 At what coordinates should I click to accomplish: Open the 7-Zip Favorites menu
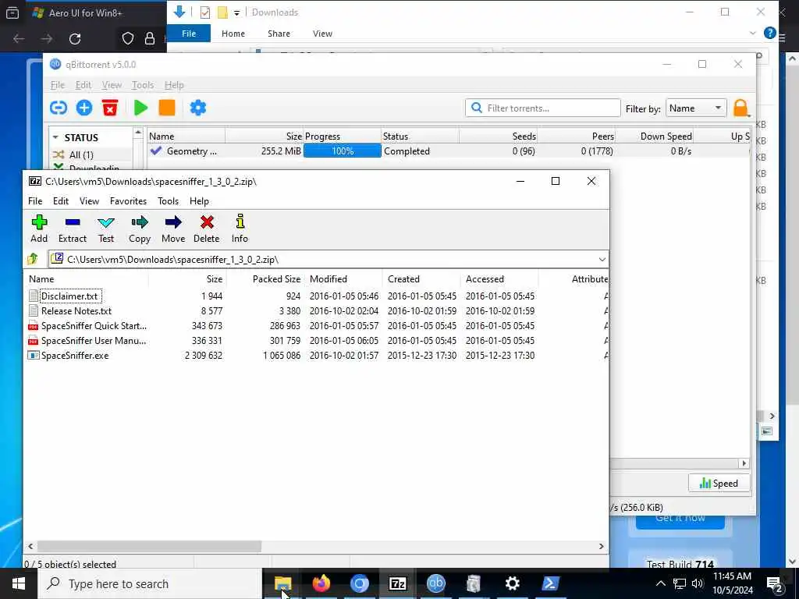pyautogui.click(x=129, y=201)
